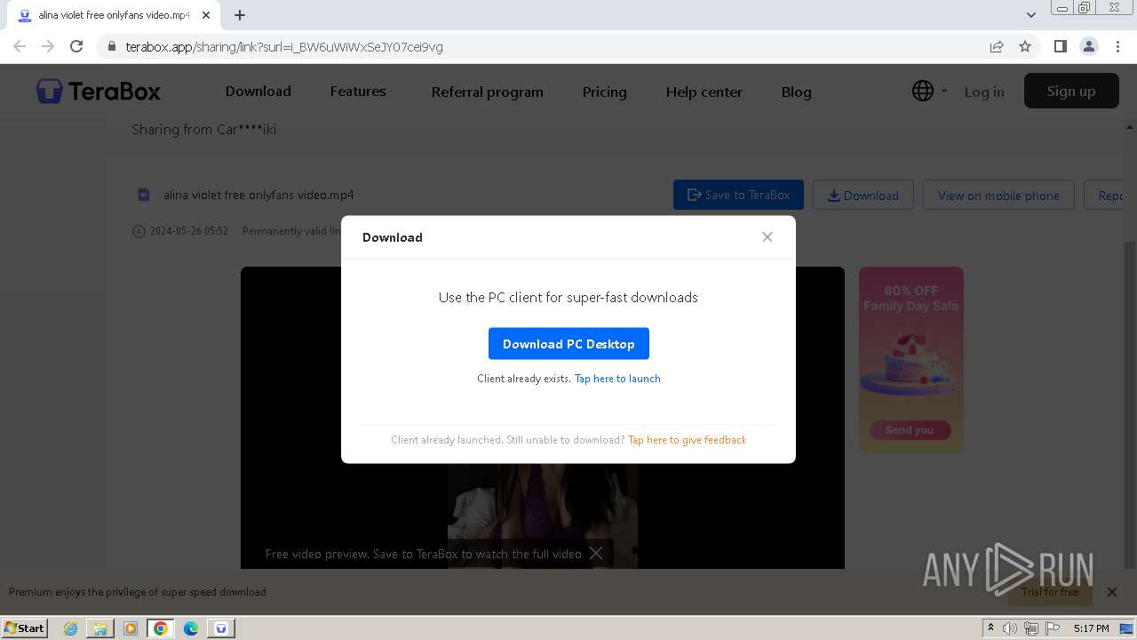The image size is (1137, 640).
Task: Click the 80% OFF Family Day Sale banner
Action: pyautogui.click(x=910, y=359)
